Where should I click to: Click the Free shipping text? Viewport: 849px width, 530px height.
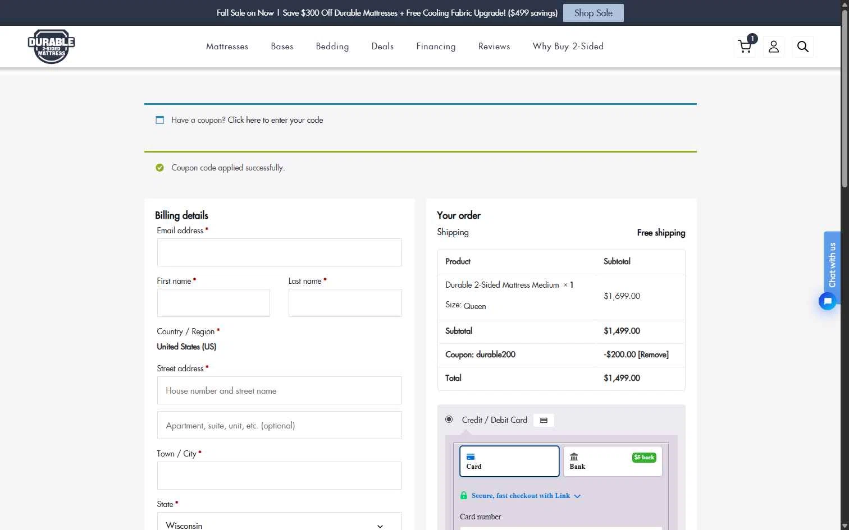click(x=661, y=233)
